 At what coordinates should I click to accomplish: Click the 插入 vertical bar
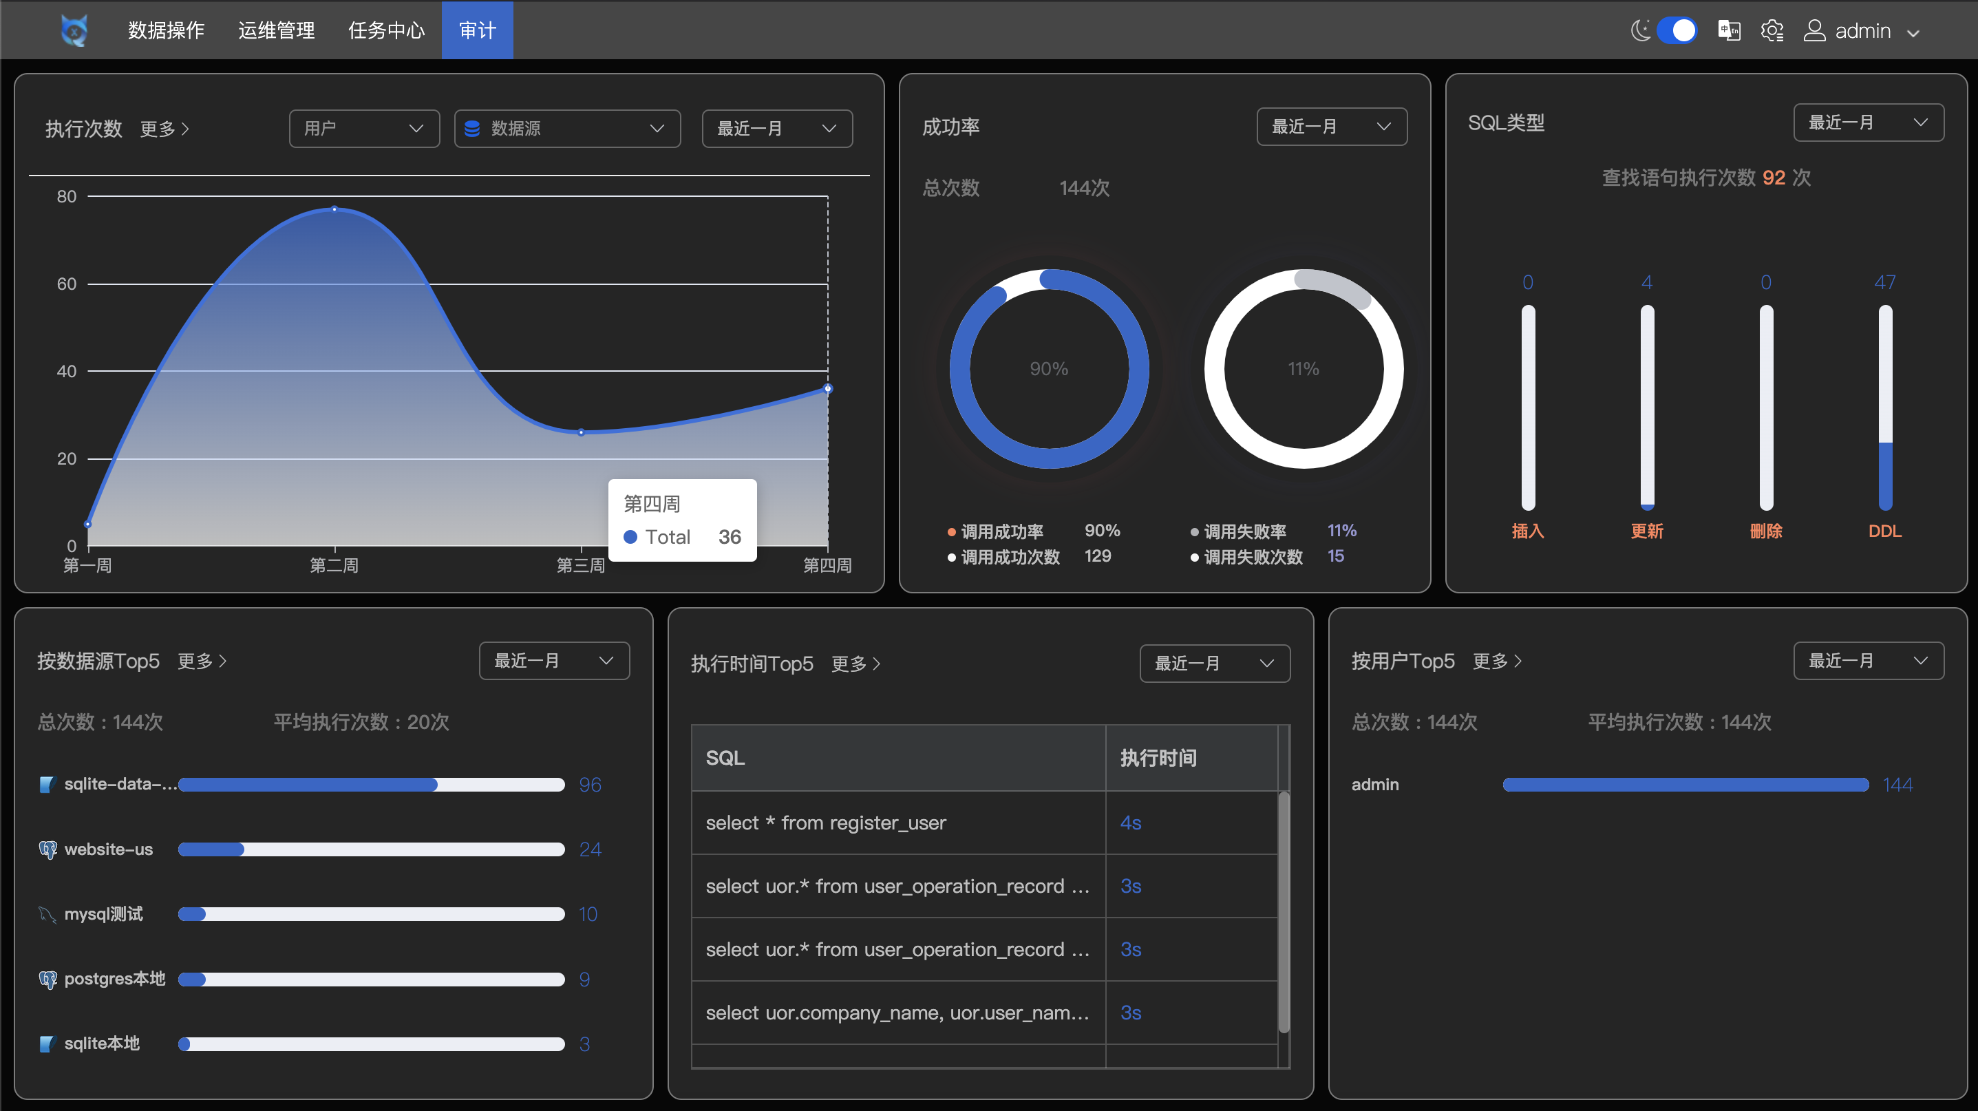tap(1528, 408)
